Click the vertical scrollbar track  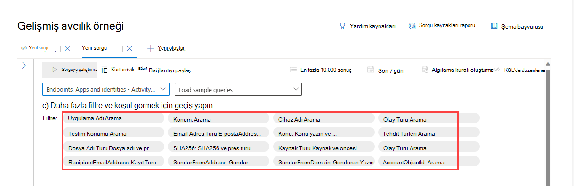click(x=548, y=127)
